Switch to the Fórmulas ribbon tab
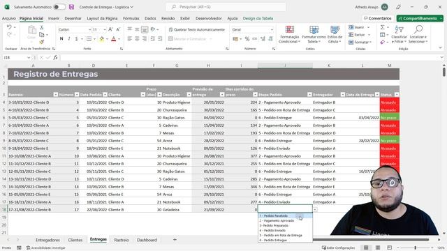 (131, 18)
